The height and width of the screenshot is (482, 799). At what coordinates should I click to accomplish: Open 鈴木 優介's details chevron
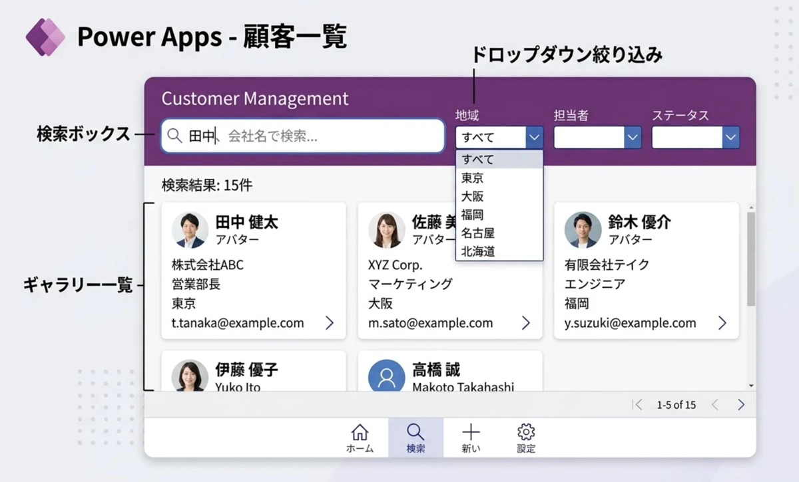[722, 323]
